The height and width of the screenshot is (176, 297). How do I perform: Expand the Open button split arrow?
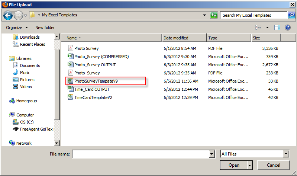(250, 165)
